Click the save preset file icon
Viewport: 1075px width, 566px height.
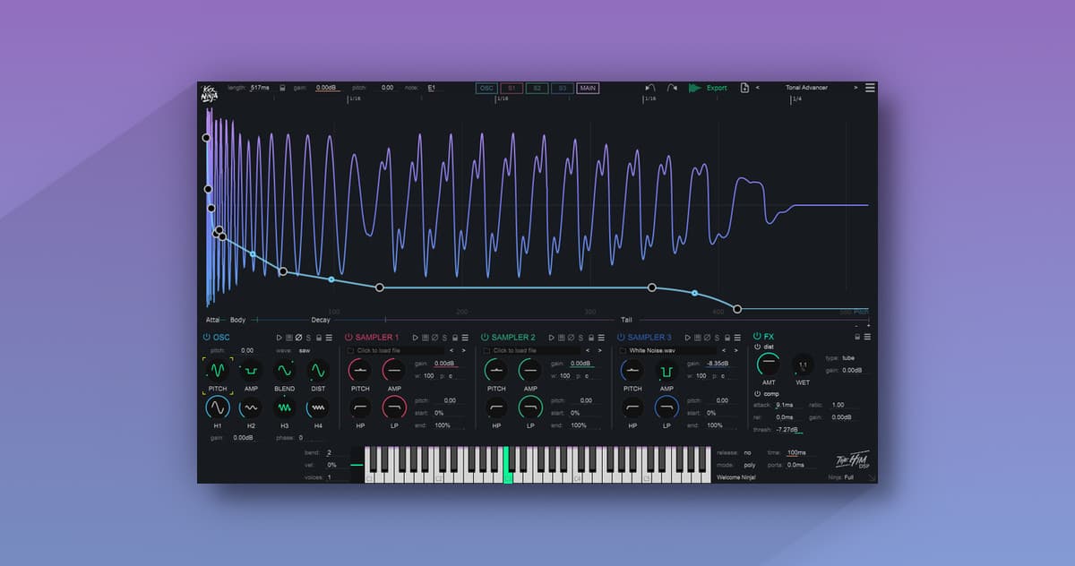pos(744,88)
